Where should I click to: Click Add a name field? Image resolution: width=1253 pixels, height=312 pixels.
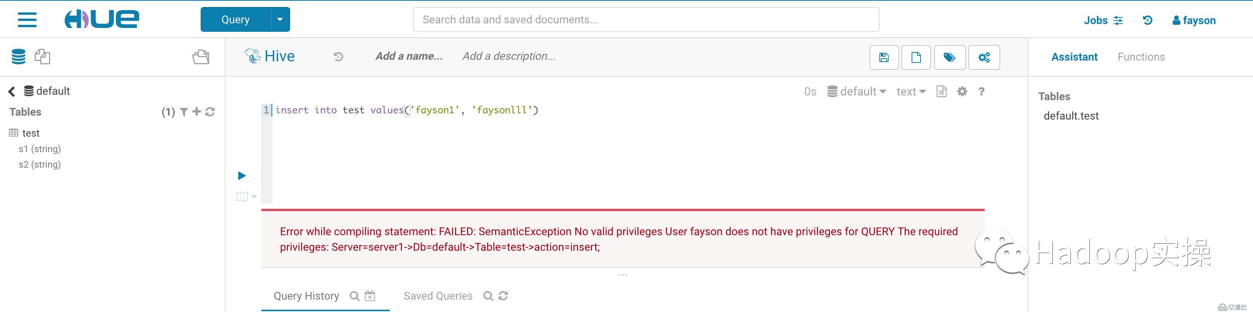point(409,56)
